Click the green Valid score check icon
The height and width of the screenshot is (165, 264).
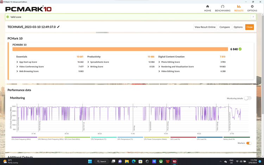point(8,17)
